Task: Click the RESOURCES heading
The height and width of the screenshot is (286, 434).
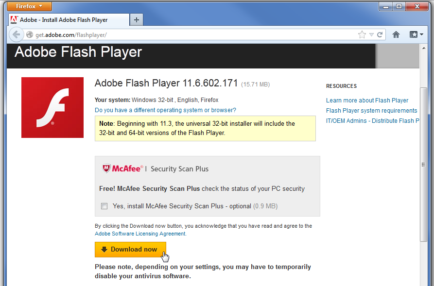Action: (341, 86)
